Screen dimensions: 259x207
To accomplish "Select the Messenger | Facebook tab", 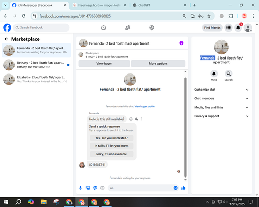I will [39, 5].
